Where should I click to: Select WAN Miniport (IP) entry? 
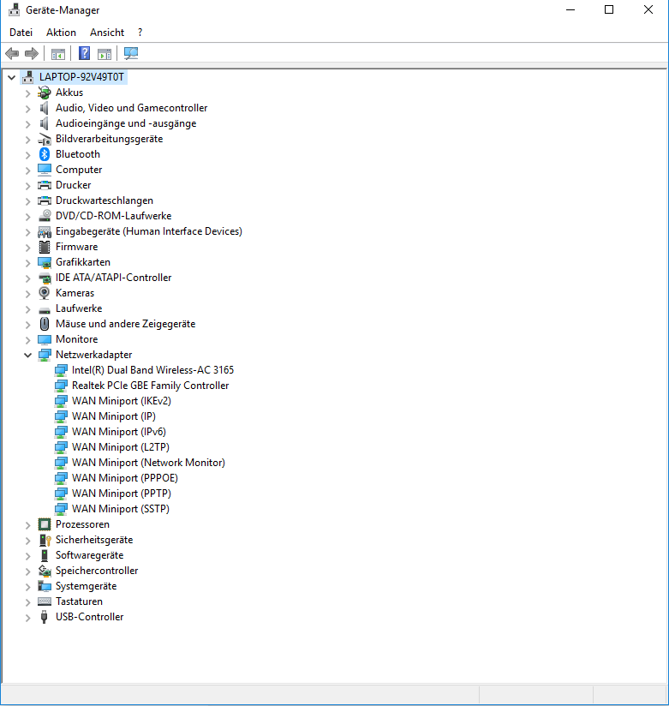(x=114, y=416)
